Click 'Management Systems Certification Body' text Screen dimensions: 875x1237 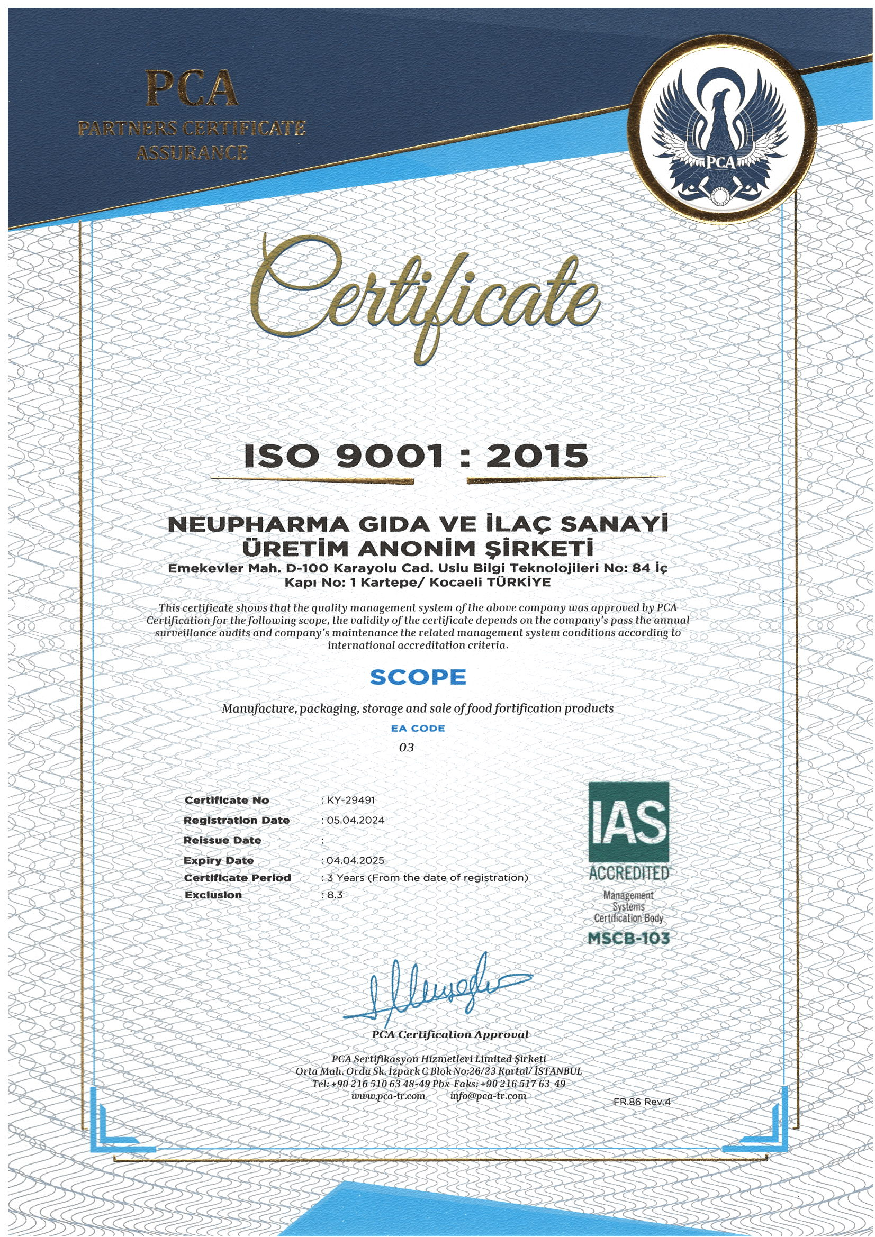coord(629,906)
